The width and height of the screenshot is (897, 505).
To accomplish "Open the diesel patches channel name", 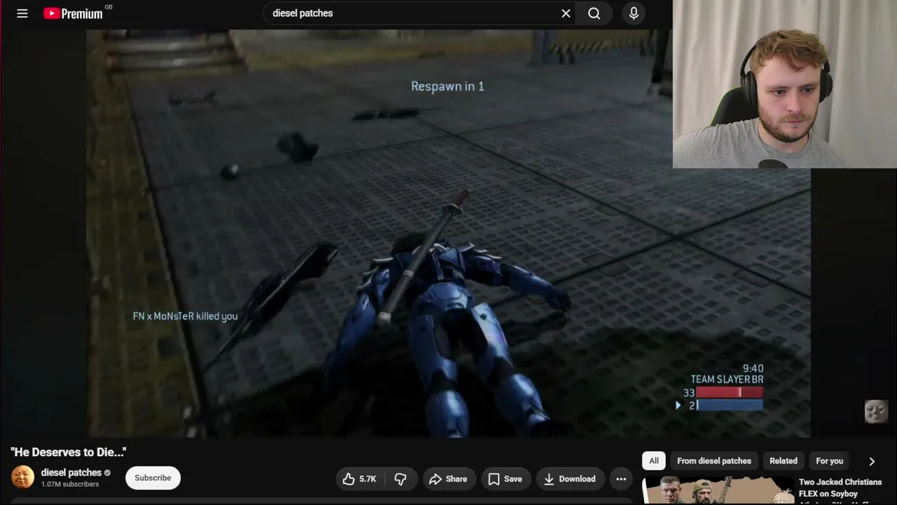I will 71,472.
